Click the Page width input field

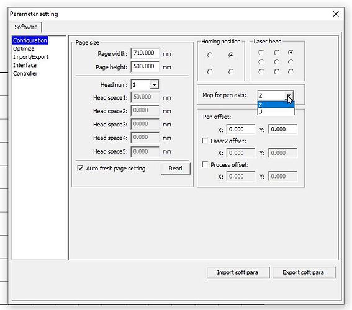pos(145,53)
